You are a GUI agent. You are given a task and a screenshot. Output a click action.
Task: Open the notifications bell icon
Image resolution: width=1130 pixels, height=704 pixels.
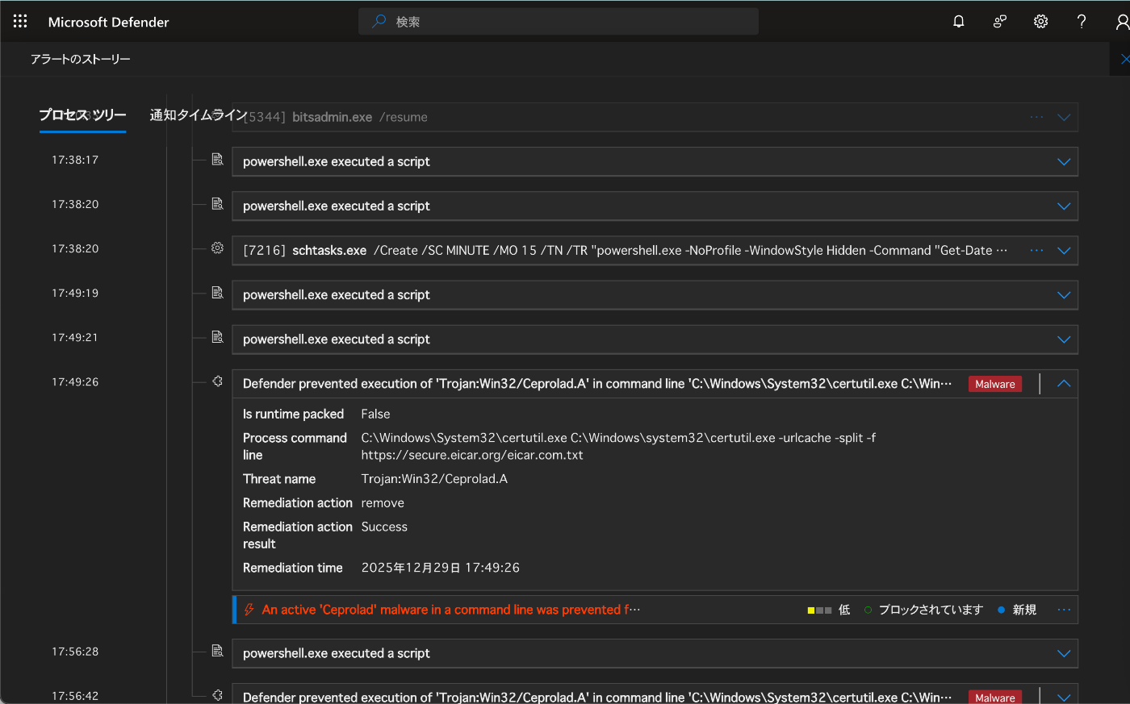(x=958, y=21)
